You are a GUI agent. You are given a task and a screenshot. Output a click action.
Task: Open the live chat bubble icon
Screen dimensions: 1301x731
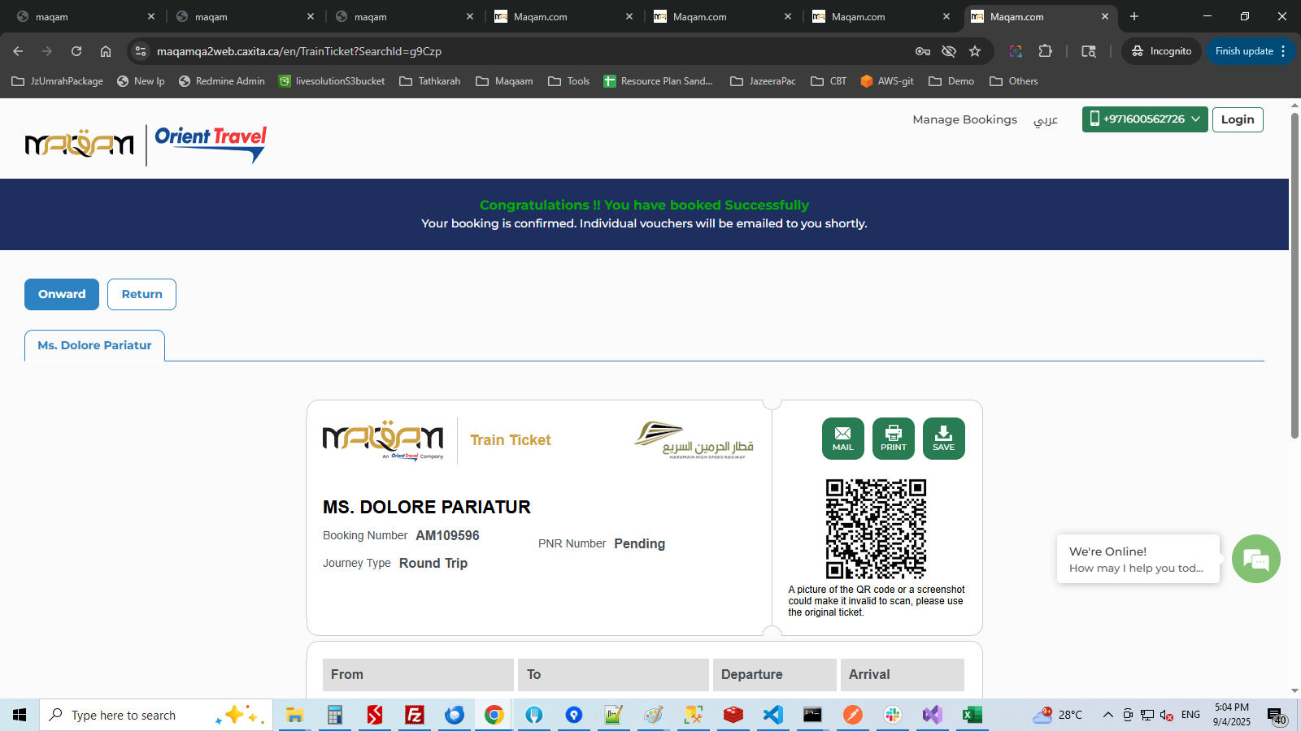[x=1255, y=559]
